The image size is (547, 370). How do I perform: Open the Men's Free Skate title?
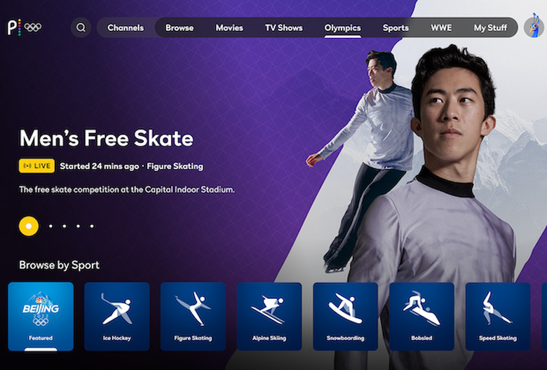point(107,138)
